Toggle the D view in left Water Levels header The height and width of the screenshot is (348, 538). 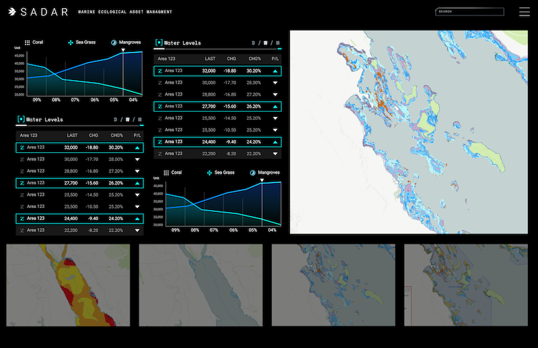click(115, 120)
